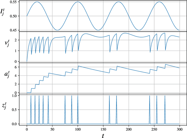
Task: Click the x-axis tick label 200
Action: coord(128,129)
